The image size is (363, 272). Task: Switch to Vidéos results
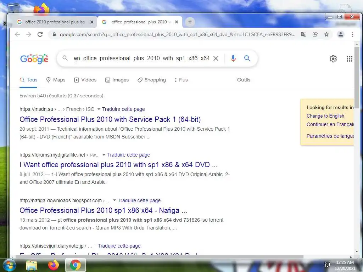tap(85, 80)
